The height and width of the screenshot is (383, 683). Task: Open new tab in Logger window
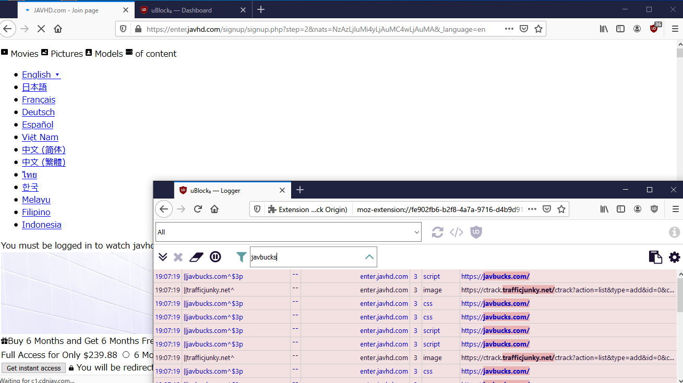click(300, 190)
